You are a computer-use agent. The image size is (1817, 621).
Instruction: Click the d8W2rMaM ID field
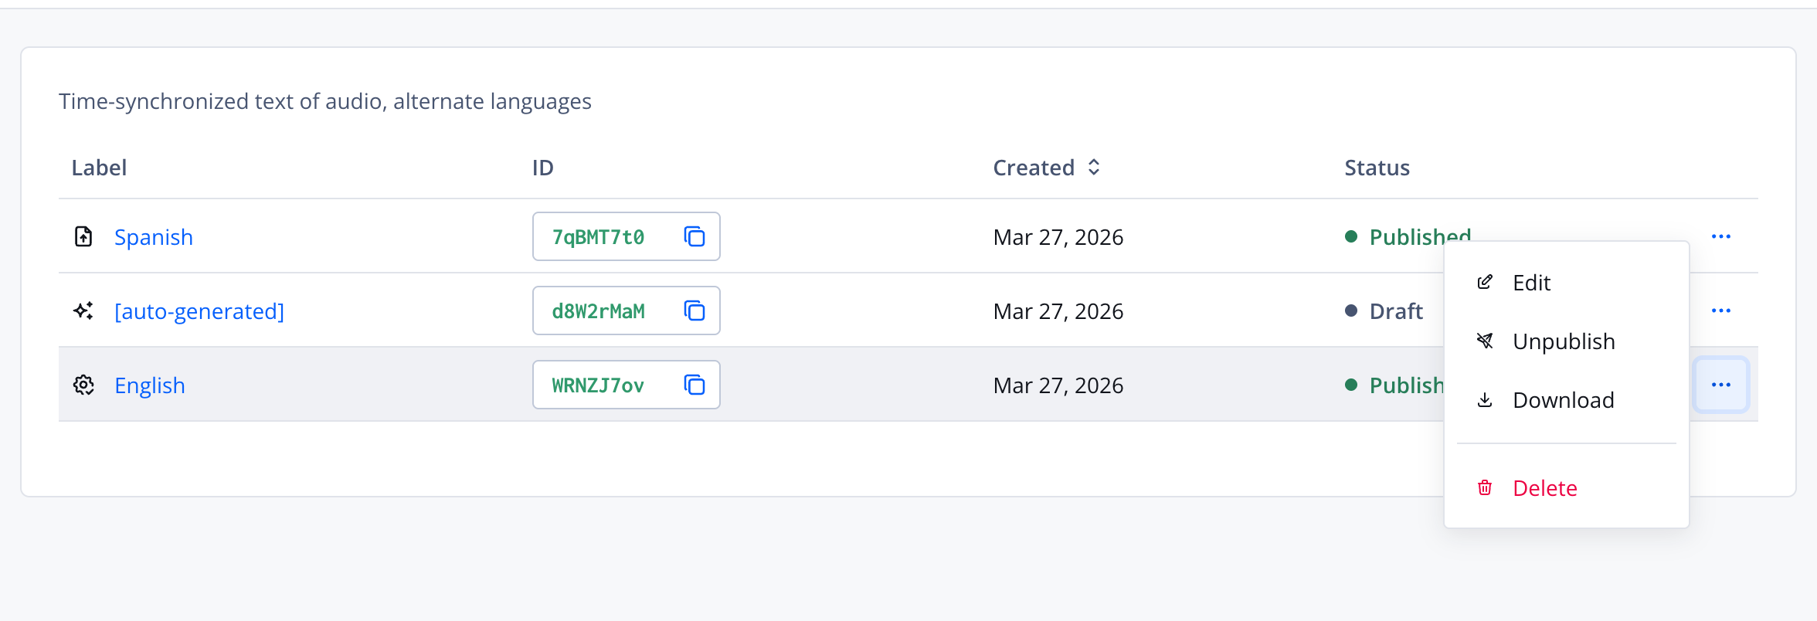627,310
